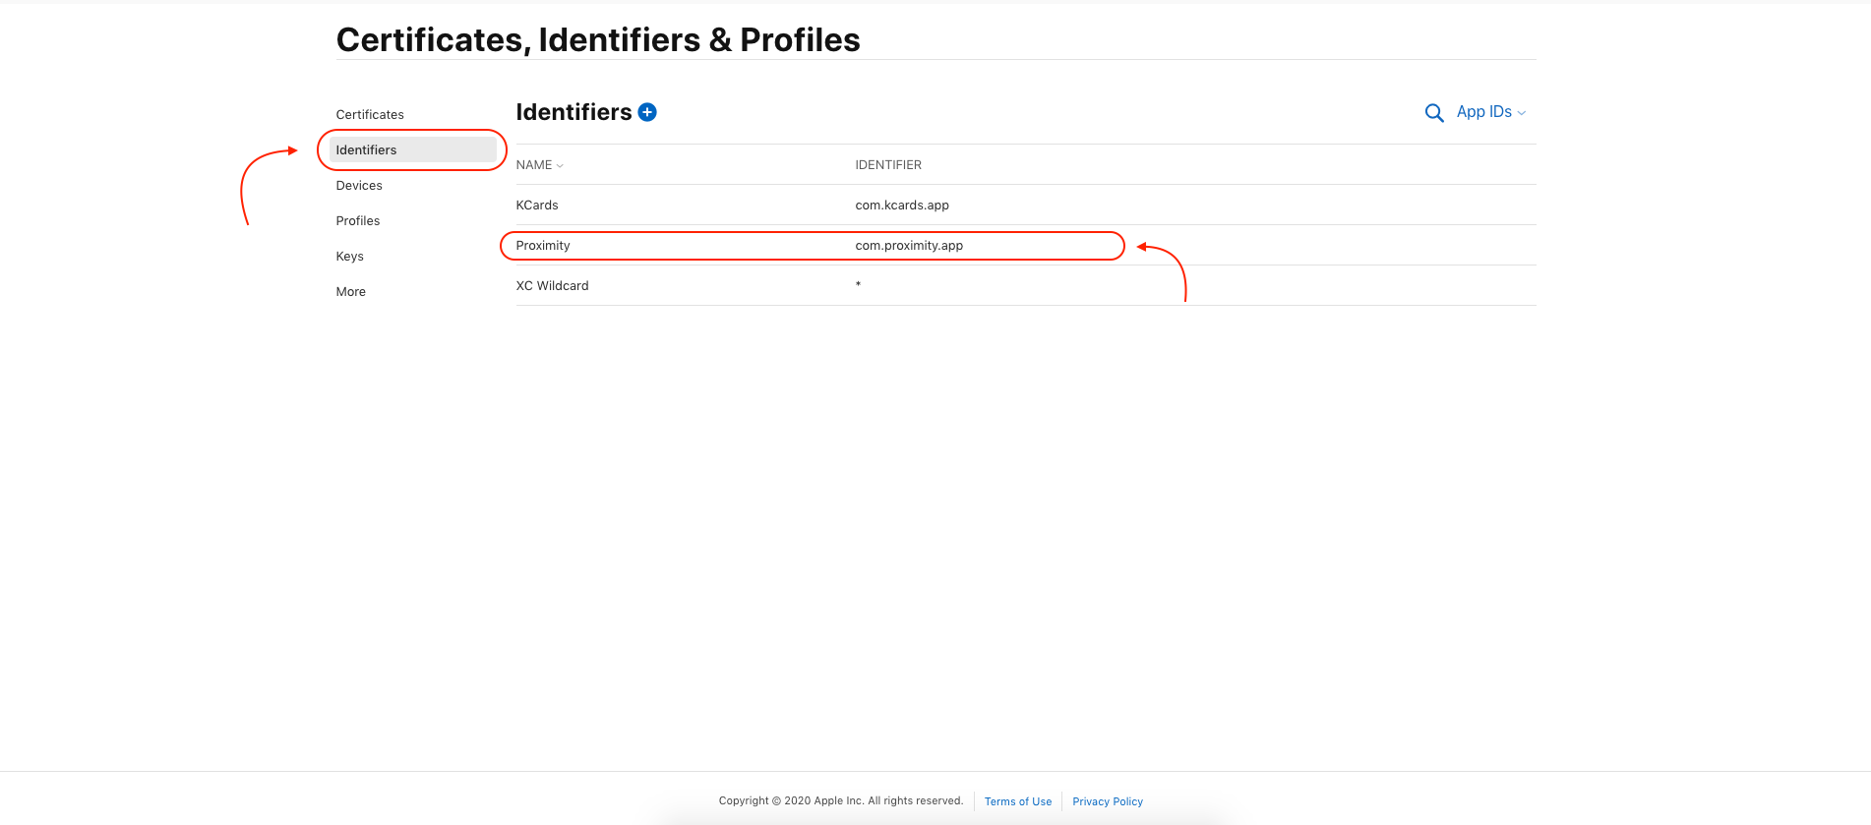Click com.kcards.app identifier value
1871x825 pixels.
tap(902, 206)
